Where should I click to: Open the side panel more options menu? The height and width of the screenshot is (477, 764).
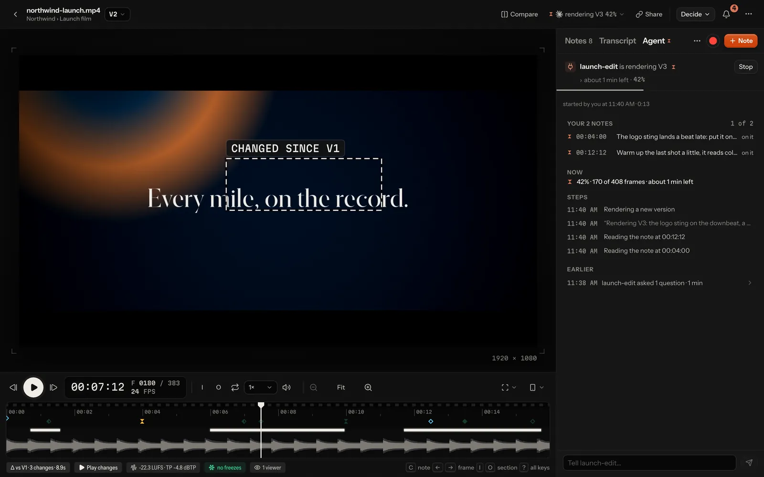click(697, 41)
